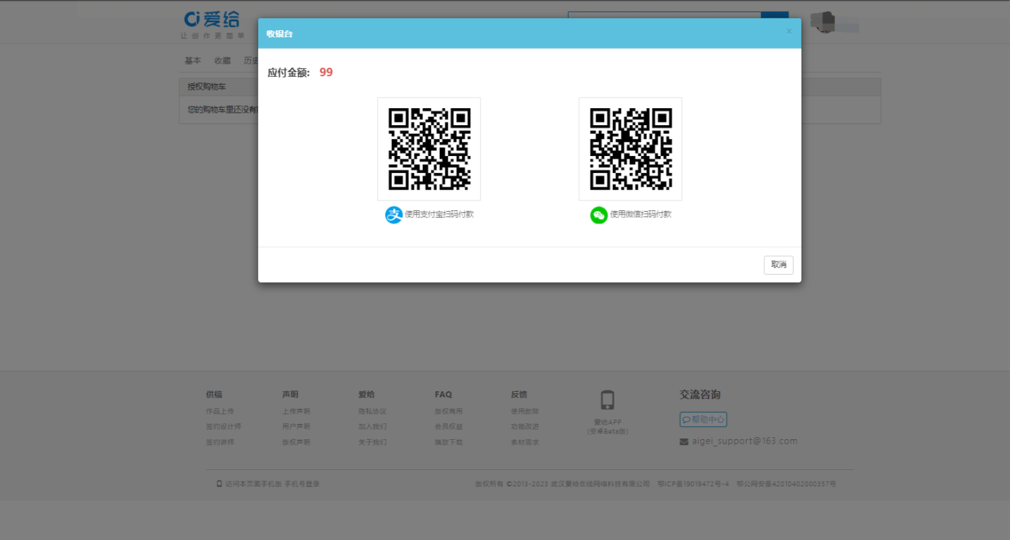Click the 交流咨询 heading
This screenshot has height=540, width=1010.
pyautogui.click(x=700, y=395)
